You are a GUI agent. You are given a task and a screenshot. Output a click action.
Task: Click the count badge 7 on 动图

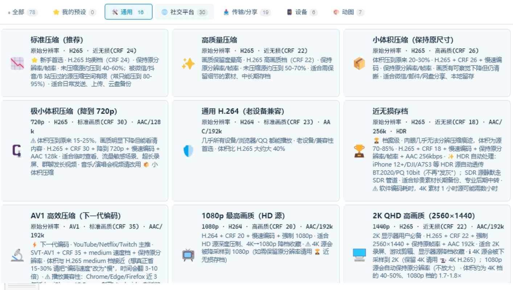pos(360,12)
